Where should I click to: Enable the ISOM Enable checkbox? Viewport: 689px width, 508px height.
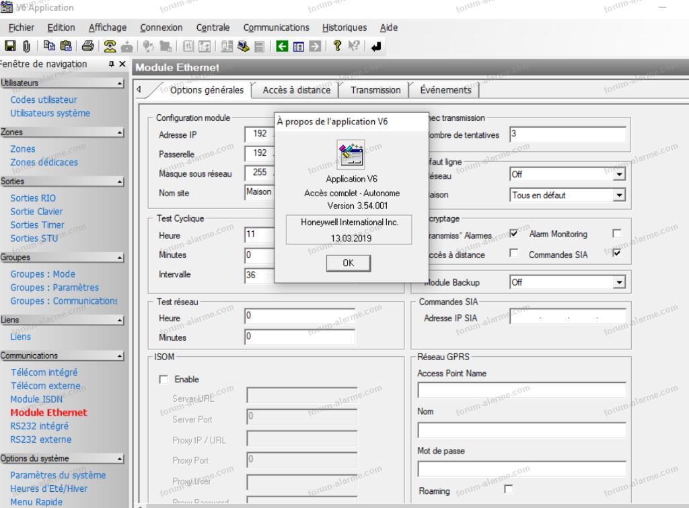tap(164, 380)
